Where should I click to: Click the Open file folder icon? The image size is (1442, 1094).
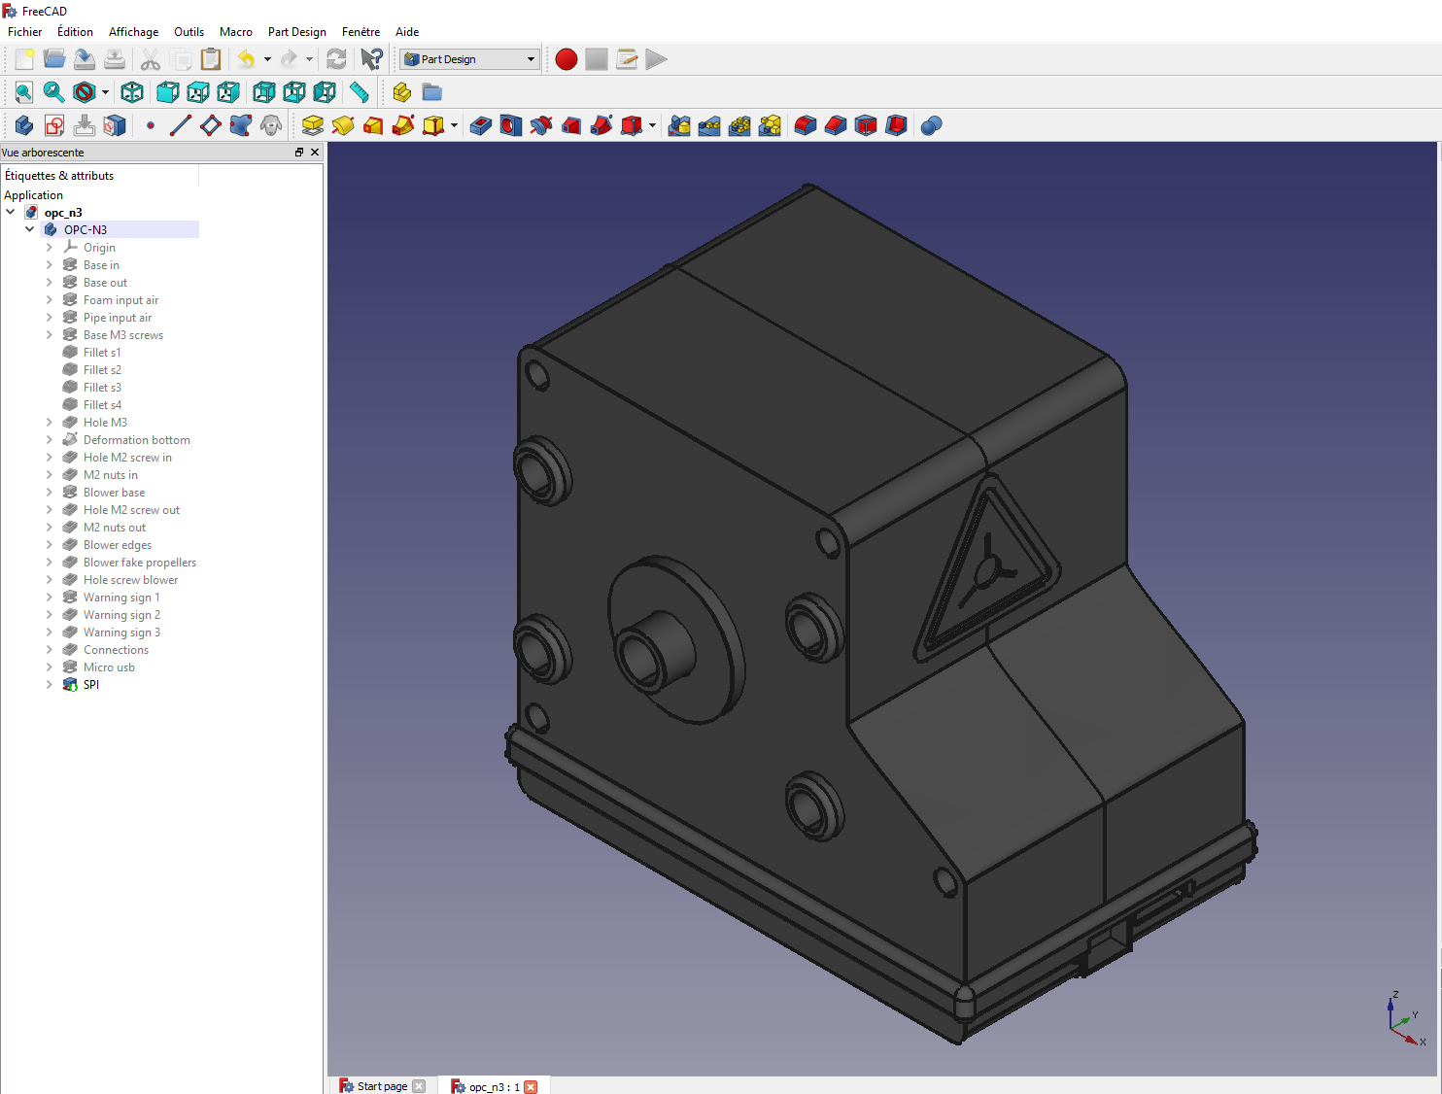point(54,59)
